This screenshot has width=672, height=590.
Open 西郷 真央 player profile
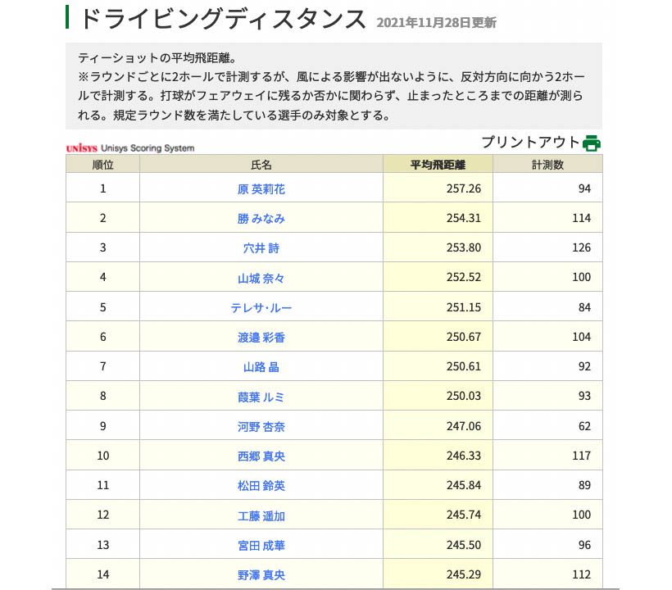click(261, 456)
